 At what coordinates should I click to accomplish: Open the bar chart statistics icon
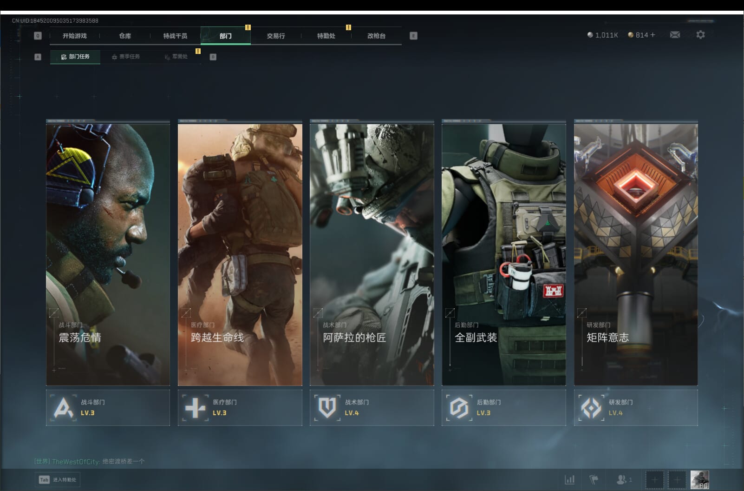pyautogui.click(x=569, y=479)
